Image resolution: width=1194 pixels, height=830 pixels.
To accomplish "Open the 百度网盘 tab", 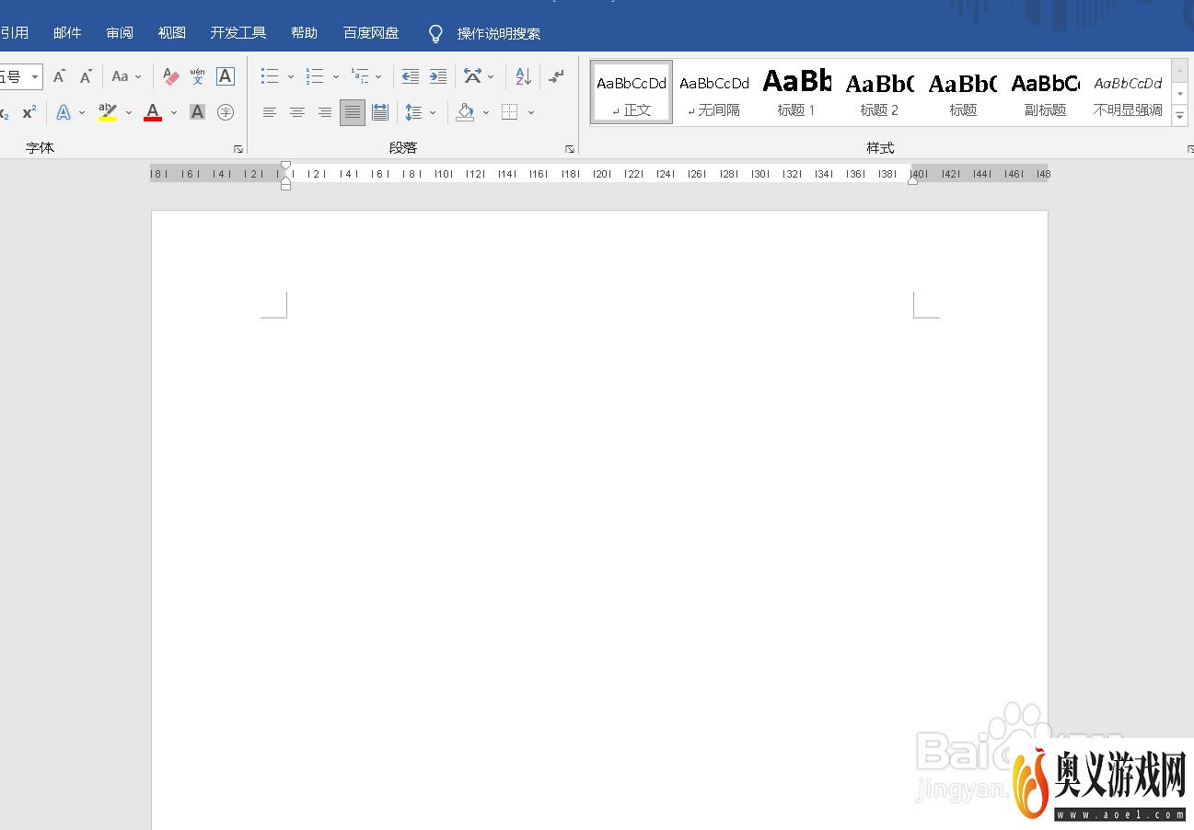I will click(x=371, y=33).
